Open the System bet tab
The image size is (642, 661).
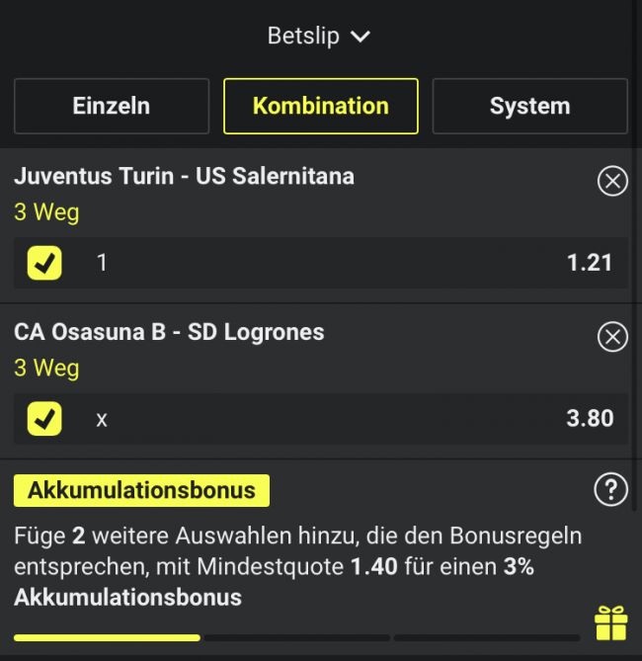[x=529, y=106]
